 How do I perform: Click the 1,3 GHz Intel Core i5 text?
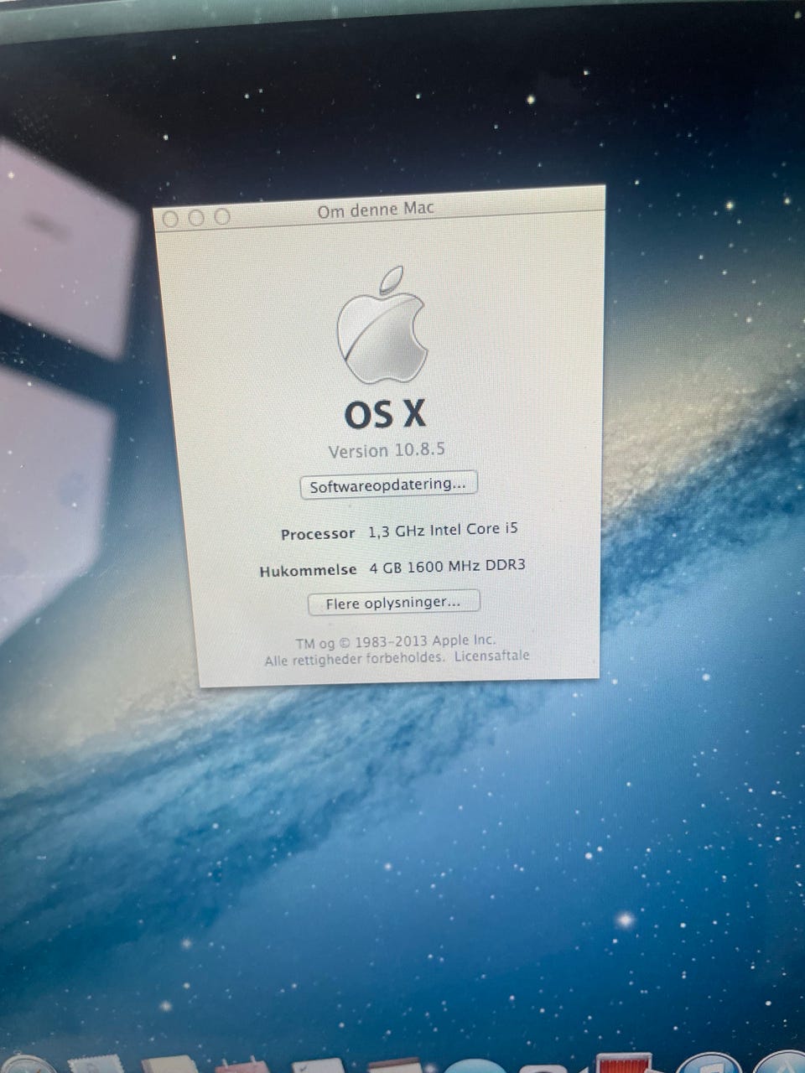tap(443, 531)
